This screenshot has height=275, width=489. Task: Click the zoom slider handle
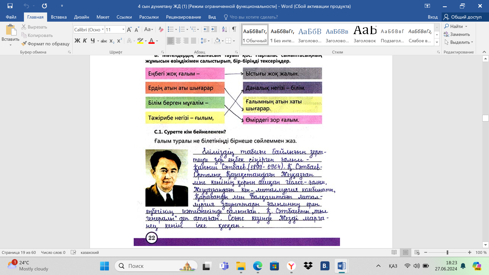coord(447,252)
